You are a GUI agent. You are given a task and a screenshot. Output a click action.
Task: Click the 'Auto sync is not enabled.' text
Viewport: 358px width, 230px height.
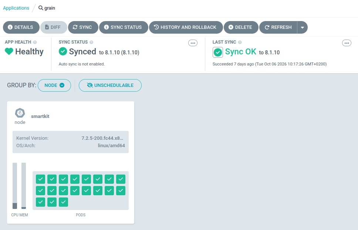[x=82, y=64]
